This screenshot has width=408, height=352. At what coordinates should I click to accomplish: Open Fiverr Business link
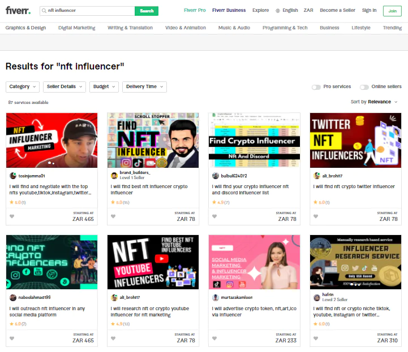click(x=229, y=10)
